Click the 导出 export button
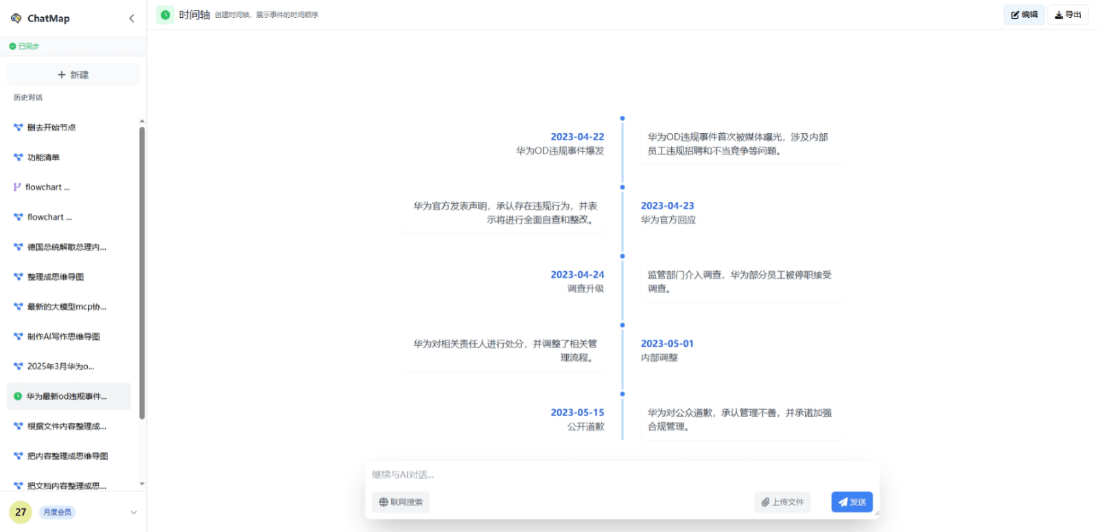 point(1068,14)
